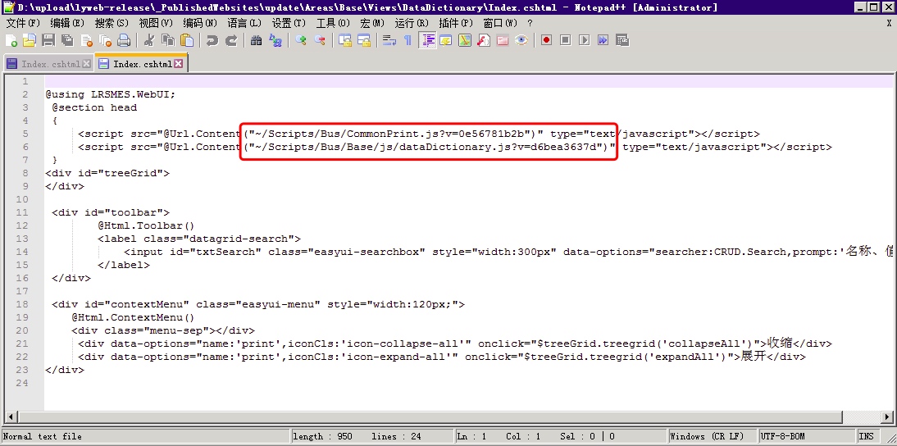Click the Save All toolbar icon

pyautogui.click(x=67, y=40)
